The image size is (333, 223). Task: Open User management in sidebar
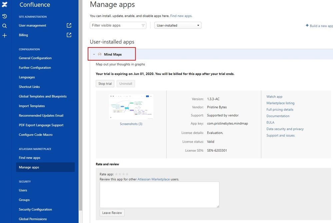point(32,25)
